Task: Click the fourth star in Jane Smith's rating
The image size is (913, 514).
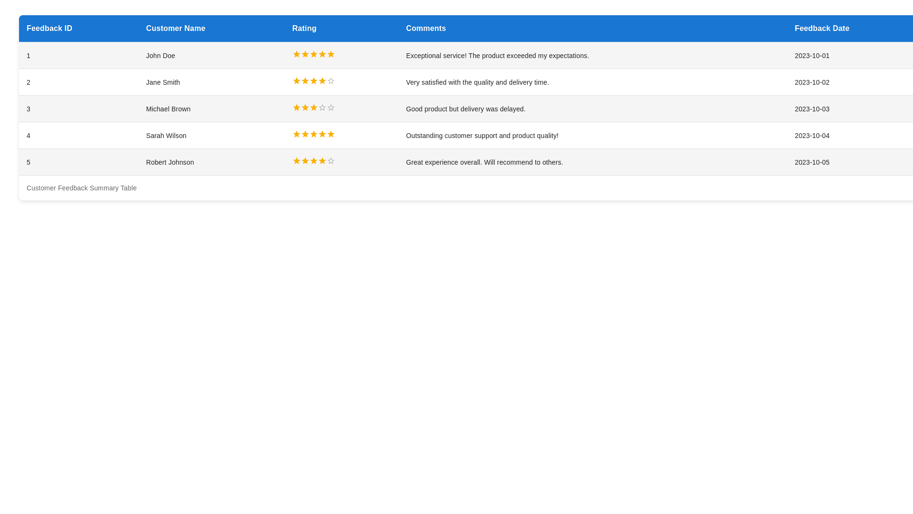Action: pyautogui.click(x=322, y=81)
